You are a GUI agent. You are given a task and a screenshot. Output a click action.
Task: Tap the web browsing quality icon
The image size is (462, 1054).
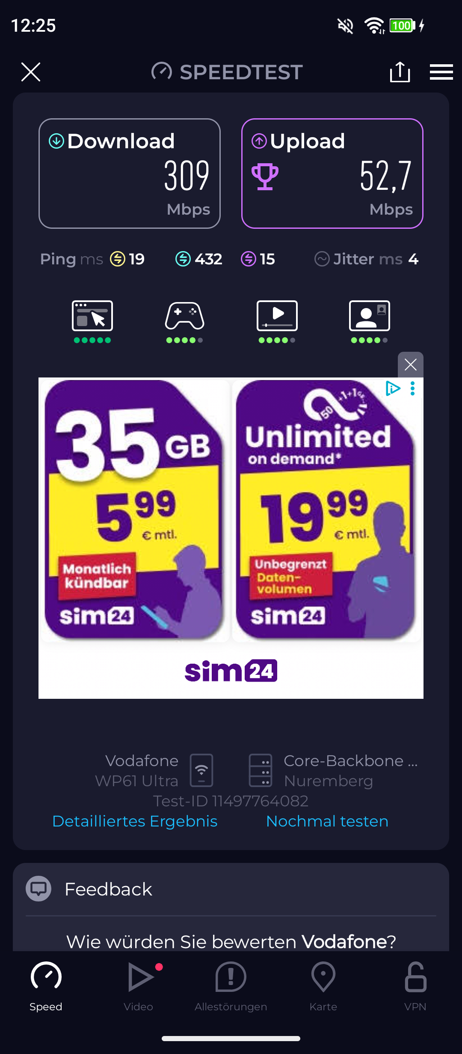(x=92, y=316)
